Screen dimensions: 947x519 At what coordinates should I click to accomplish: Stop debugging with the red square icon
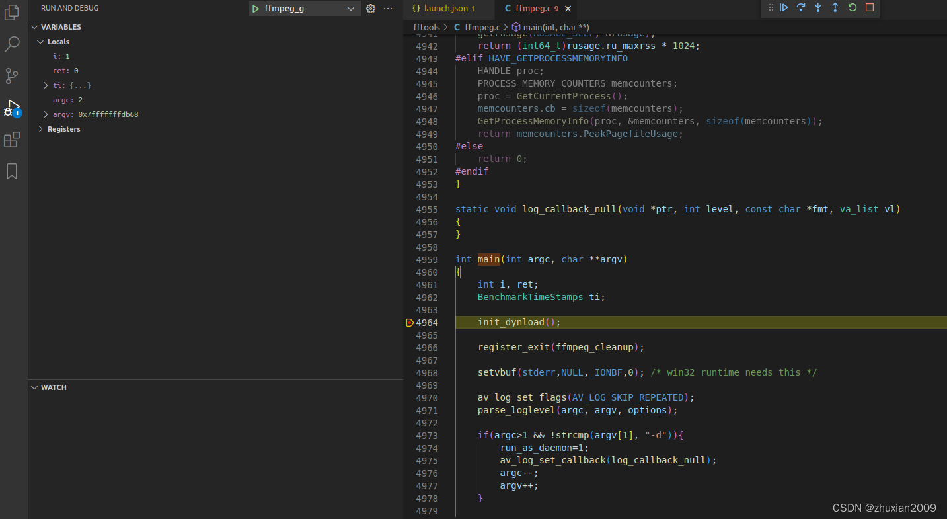(868, 8)
